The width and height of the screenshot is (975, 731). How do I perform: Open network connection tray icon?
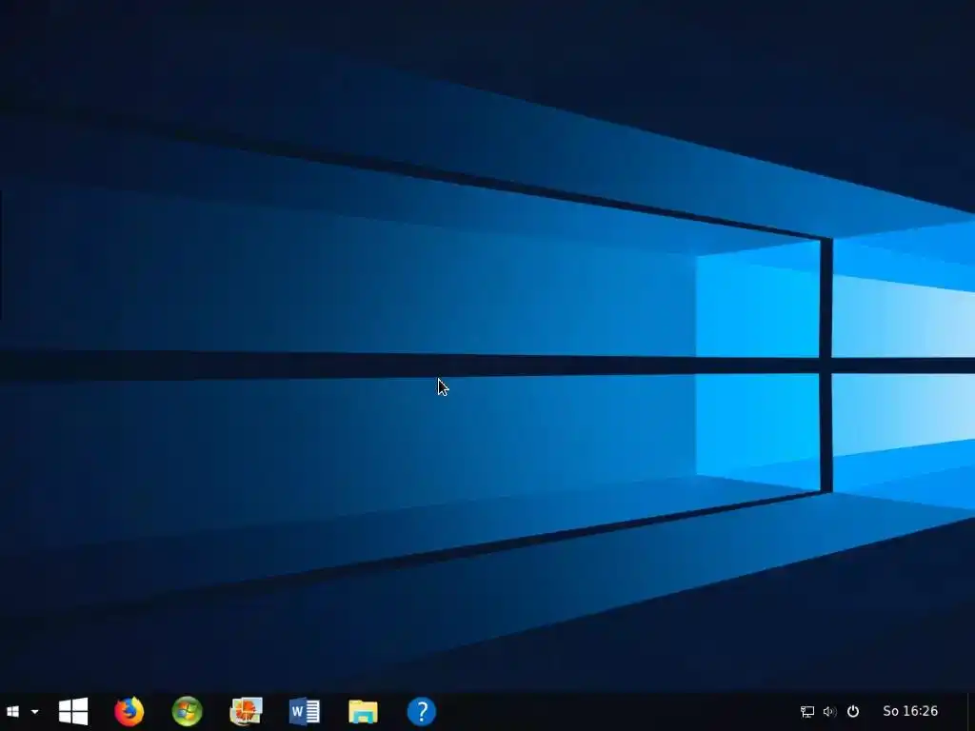point(807,711)
